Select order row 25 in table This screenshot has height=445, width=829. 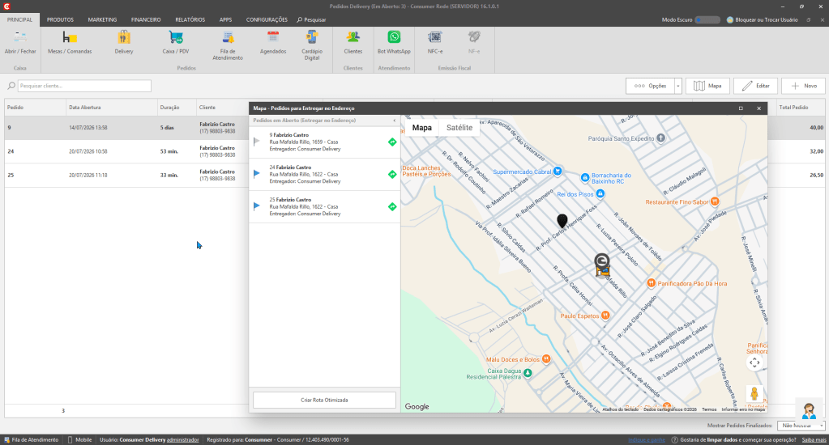tap(126, 176)
